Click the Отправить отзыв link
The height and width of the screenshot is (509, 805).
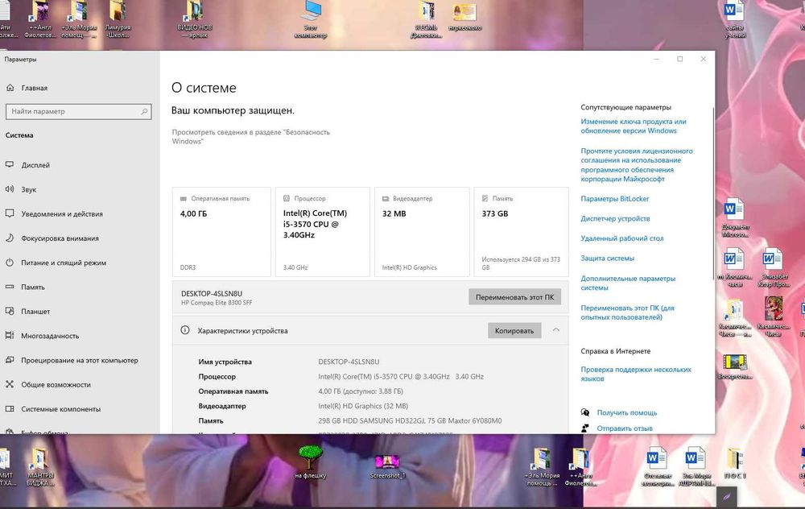click(x=625, y=428)
